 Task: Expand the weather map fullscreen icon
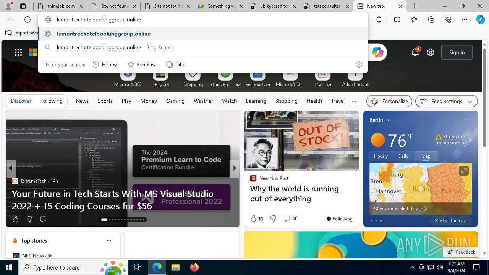(463, 171)
